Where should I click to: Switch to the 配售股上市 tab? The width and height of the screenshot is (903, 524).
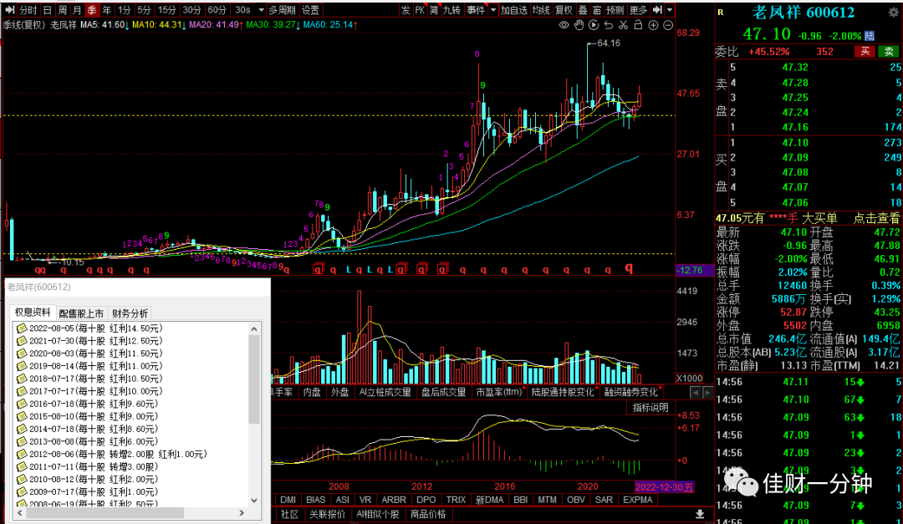pos(81,313)
